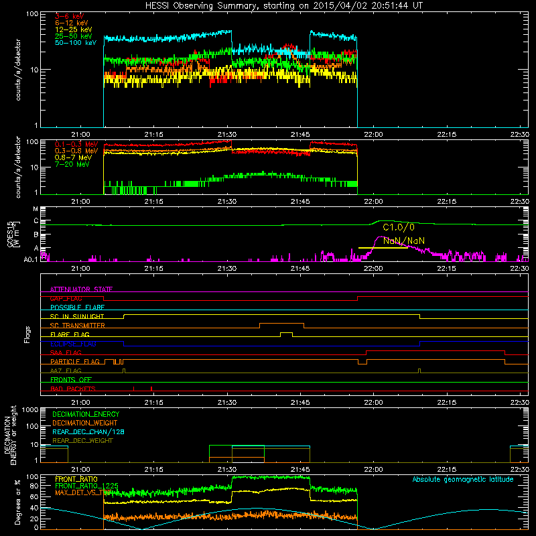Click the 21:30 tick label under top plot

227,135
